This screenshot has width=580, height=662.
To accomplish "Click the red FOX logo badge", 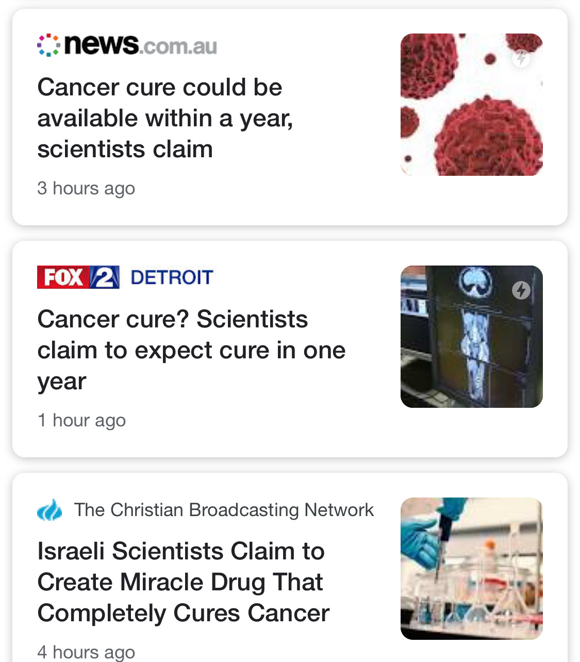I will point(63,277).
